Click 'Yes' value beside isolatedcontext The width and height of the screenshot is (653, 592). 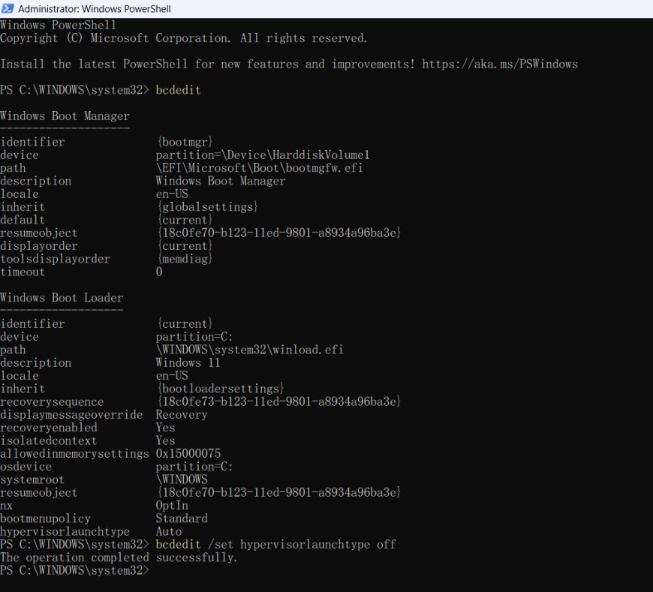point(165,440)
